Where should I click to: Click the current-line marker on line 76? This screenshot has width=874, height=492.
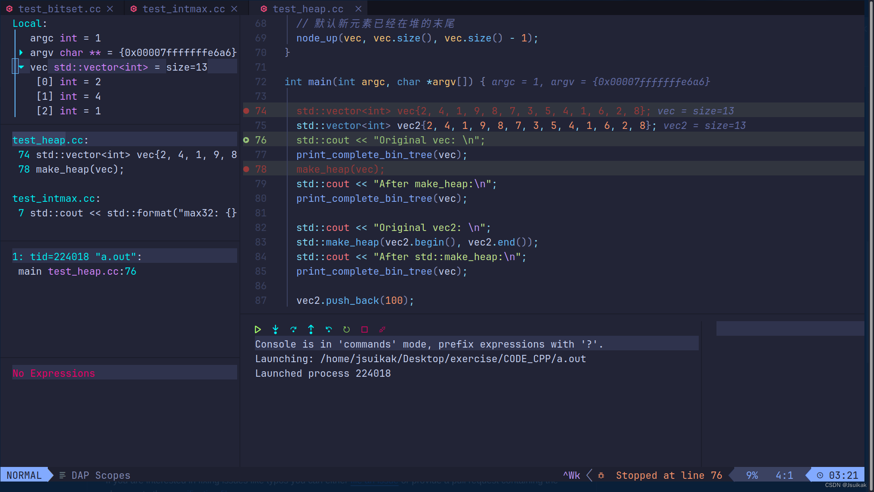pyautogui.click(x=246, y=140)
